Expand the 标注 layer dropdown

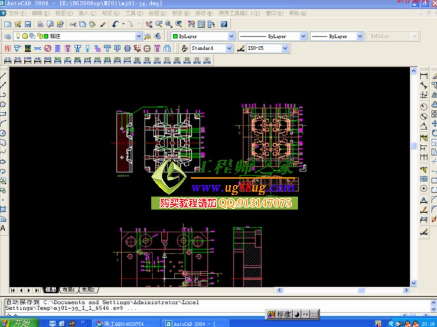(x=139, y=36)
